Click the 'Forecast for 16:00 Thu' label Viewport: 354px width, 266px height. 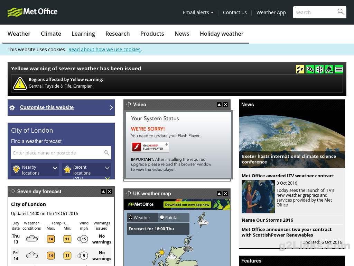[x=151, y=229]
